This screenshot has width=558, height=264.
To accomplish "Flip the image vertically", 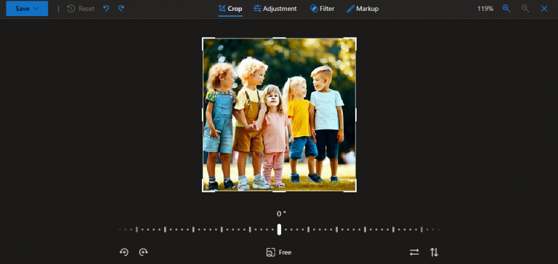I will click(x=434, y=252).
